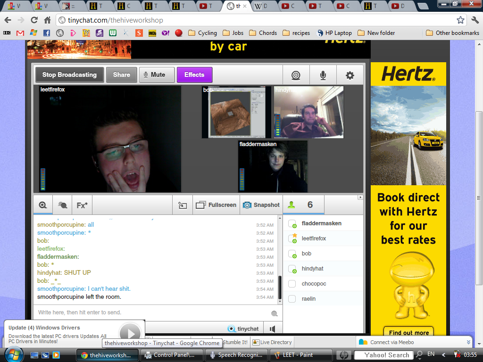Image resolution: width=483 pixels, height=362 pixels.
Task: Click the tinychat logo button
Action: click(x=243, y=329)
